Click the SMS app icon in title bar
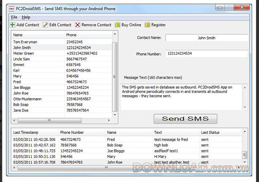Viewport: 259px width, 182px height. click(x=11, y=9)
